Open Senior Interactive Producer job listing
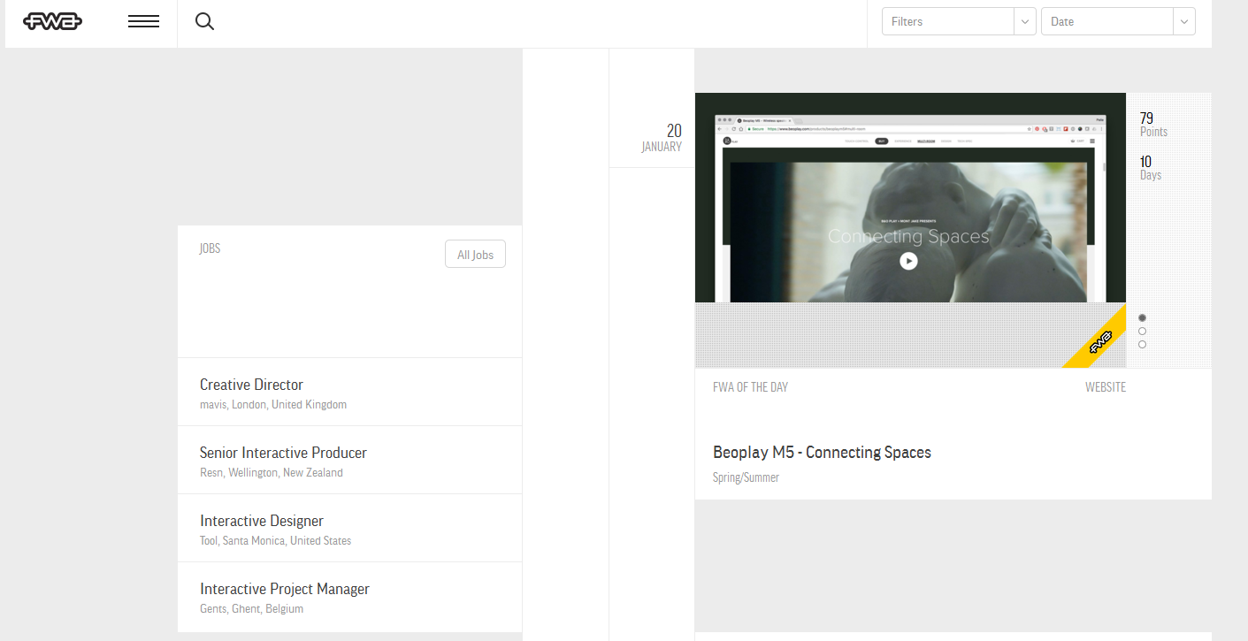Screen dimensions: 1248x641 [349, 460]
